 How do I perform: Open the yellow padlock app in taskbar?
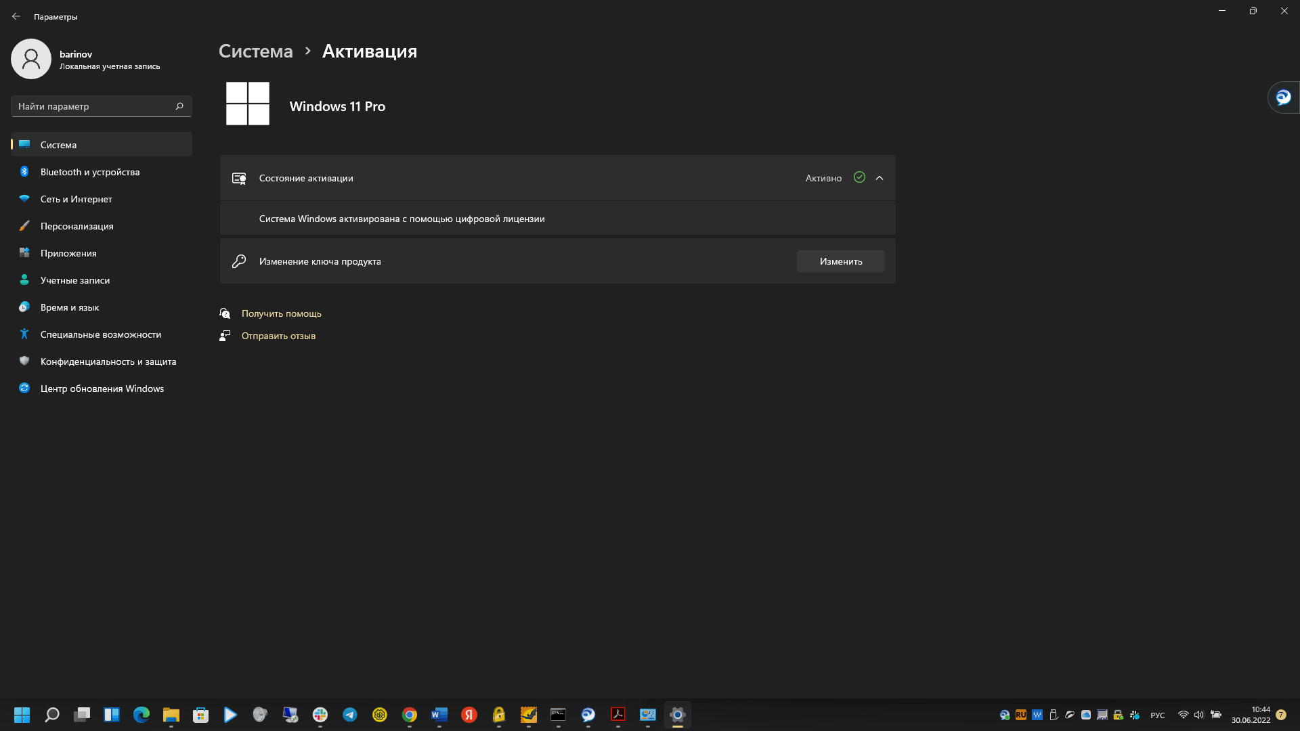click(499, 715)
